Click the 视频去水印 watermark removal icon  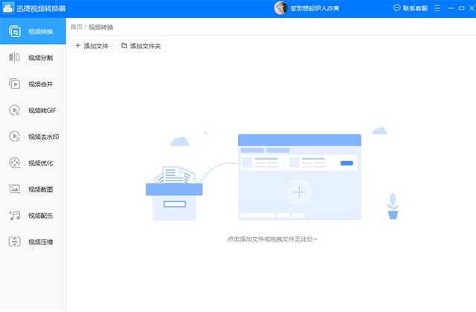(14, 137)
